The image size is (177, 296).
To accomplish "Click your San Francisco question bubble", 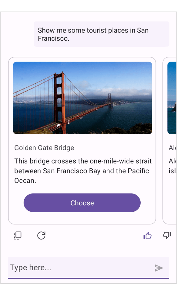I will pos(101,34).
